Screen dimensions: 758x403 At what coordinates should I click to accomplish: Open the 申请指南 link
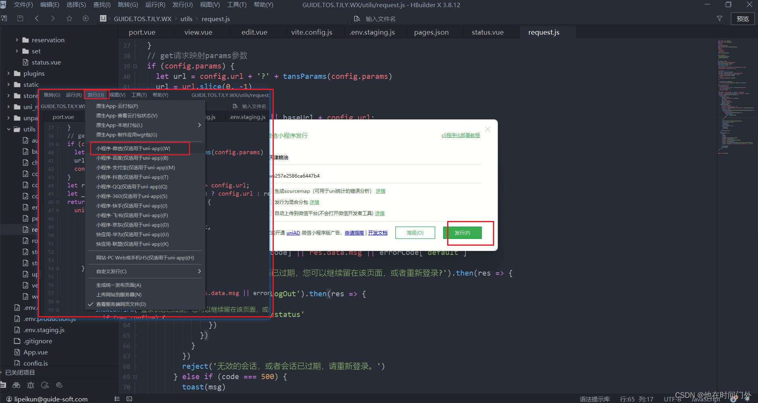click(x=354, y=233)
